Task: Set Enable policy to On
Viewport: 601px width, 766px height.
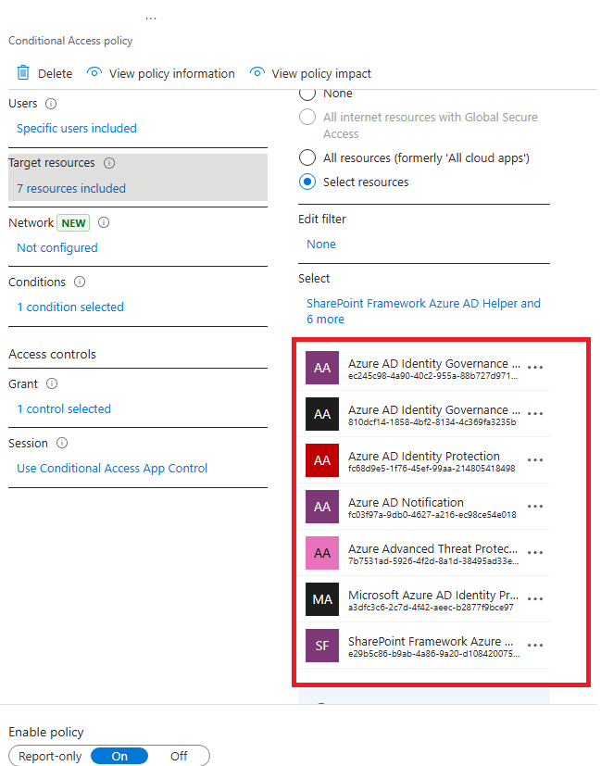Action: pos(119,756)
